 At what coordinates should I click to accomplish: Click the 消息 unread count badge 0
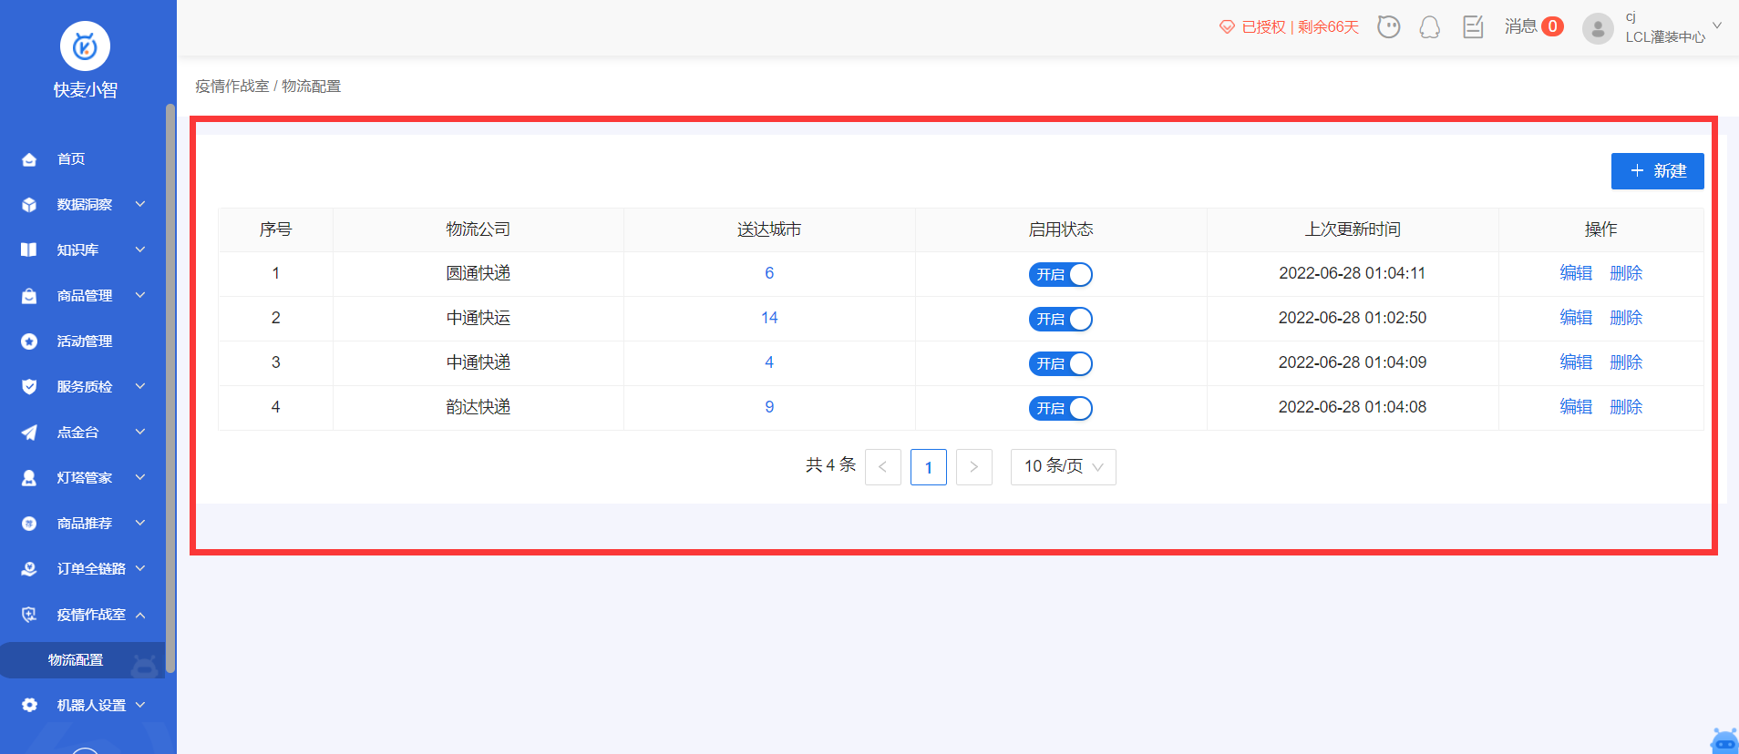coord(1552,26)
